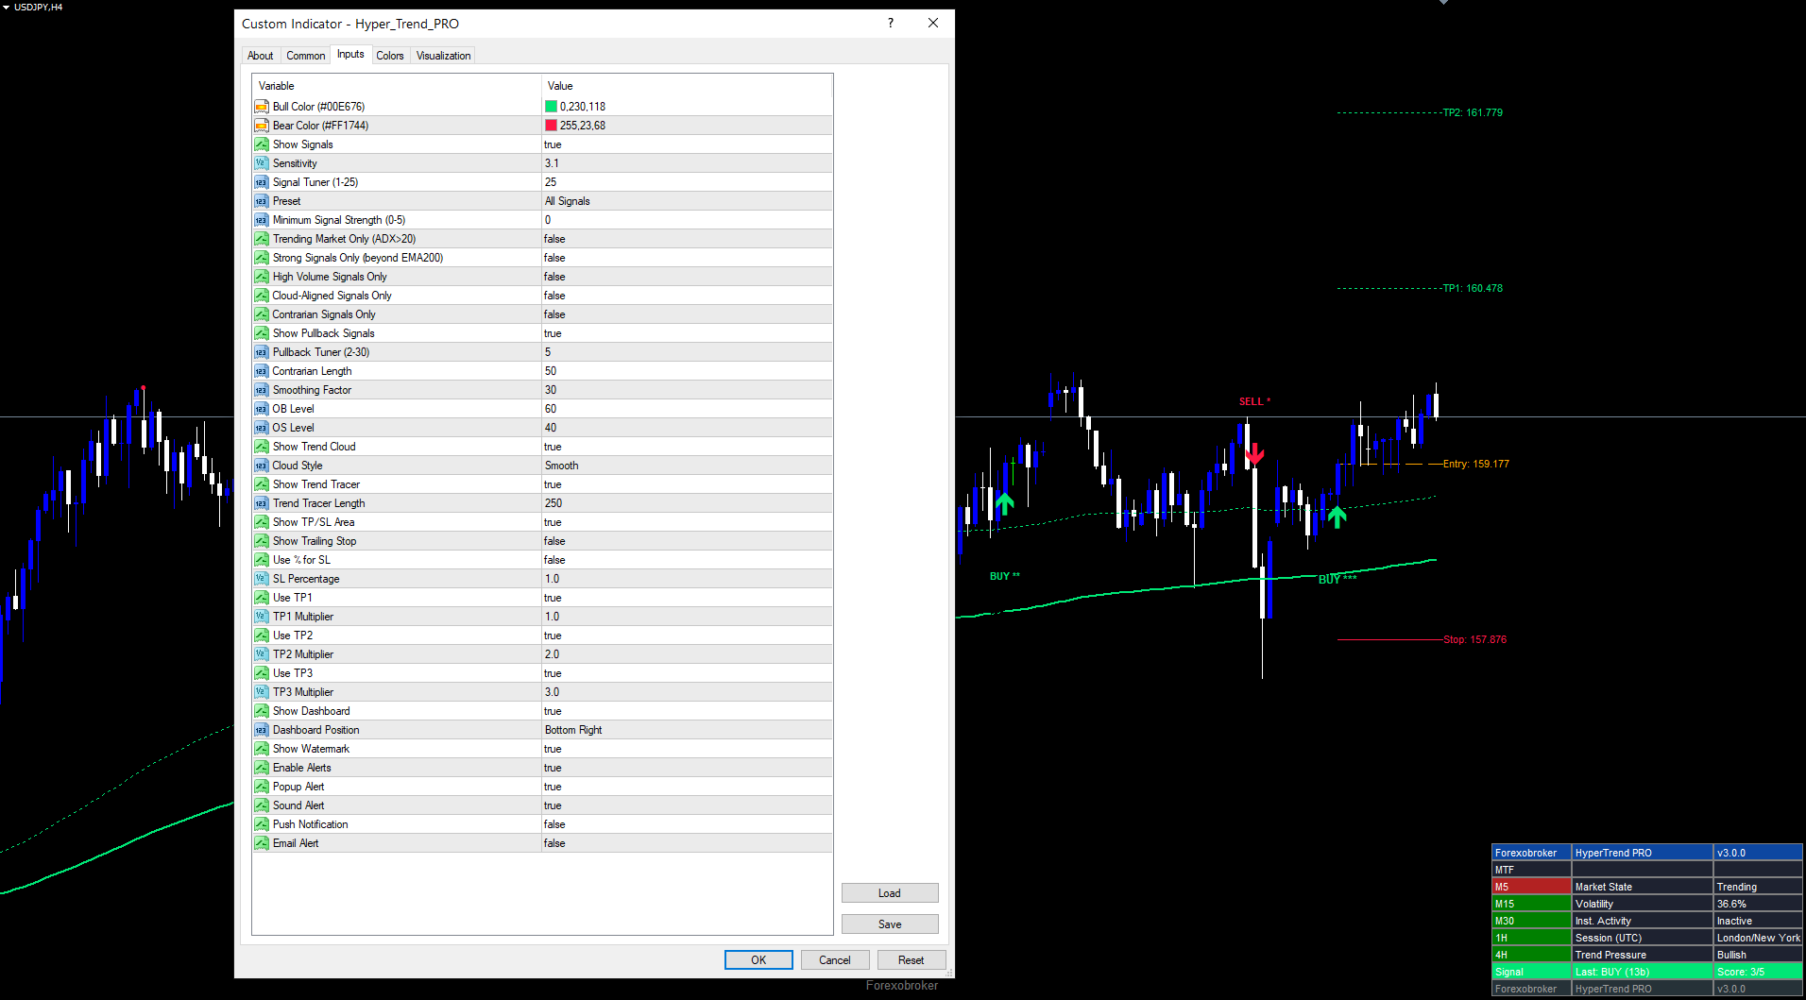Viewport: 1806px width, 1000px height.
Task: Click the Cloud Style row icon
Action: [x=262, y=466]
